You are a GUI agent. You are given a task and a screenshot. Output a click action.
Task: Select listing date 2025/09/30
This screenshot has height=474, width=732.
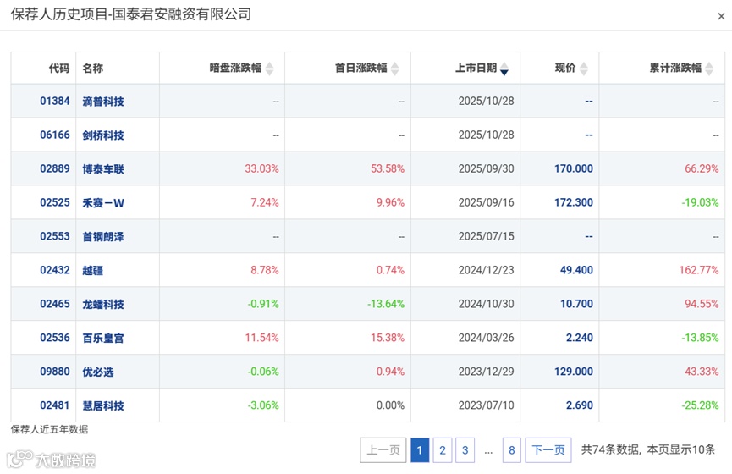pyautogui.click(x=486, y=168)
